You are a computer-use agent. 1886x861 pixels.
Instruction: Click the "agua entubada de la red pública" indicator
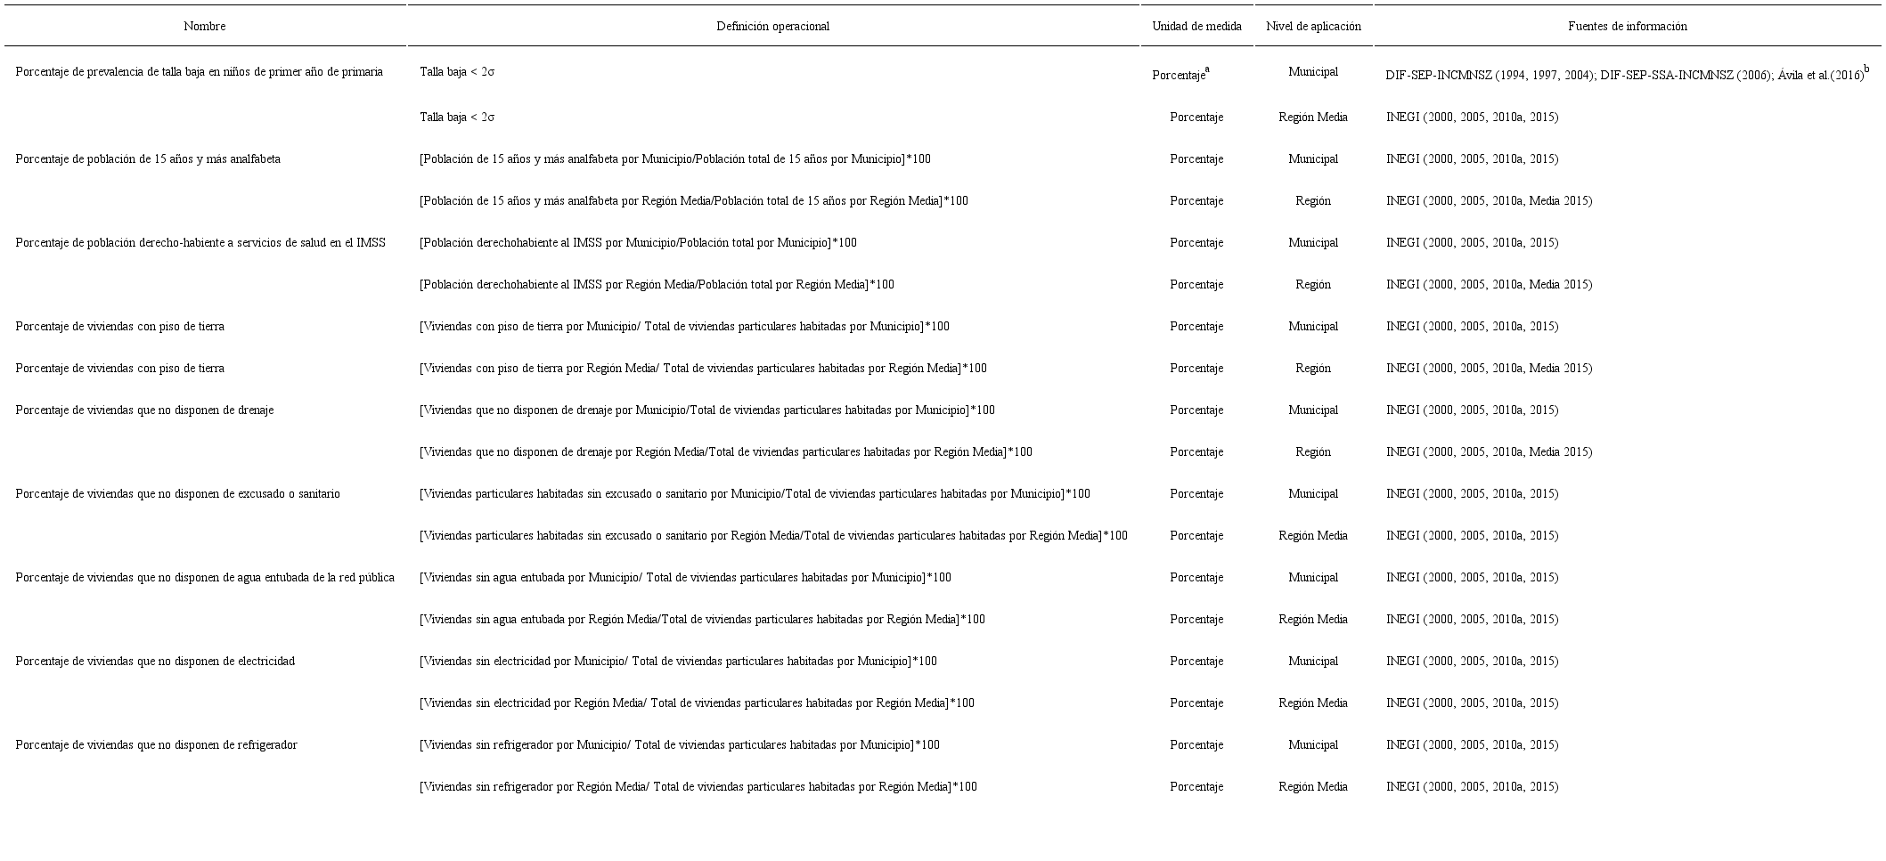[x=205, y=578]
